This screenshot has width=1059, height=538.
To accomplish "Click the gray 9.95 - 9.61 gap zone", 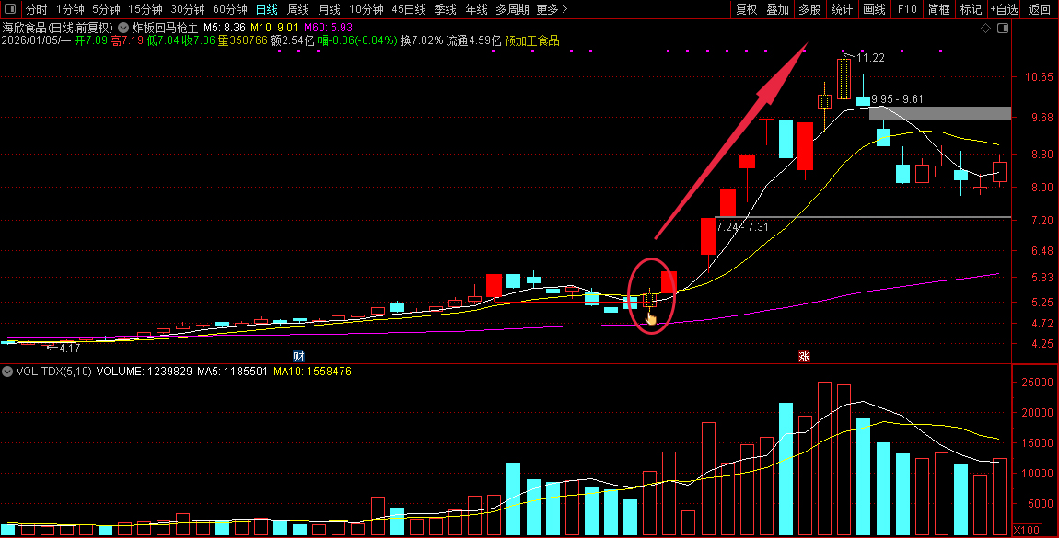I will pos(940,113).
